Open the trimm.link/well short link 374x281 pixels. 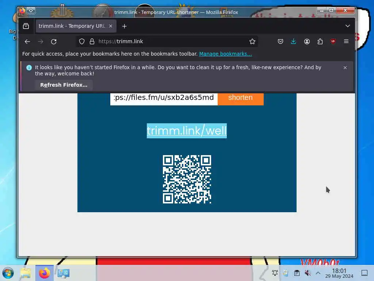click(x=187, y=131)
